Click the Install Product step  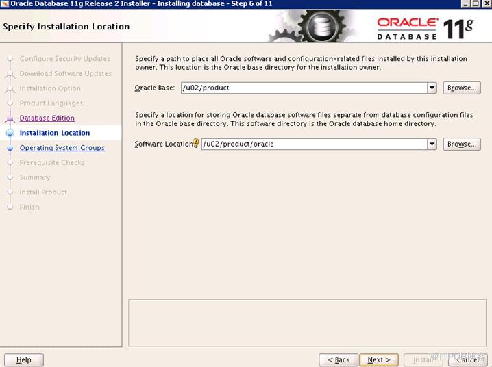click(43, 192)
